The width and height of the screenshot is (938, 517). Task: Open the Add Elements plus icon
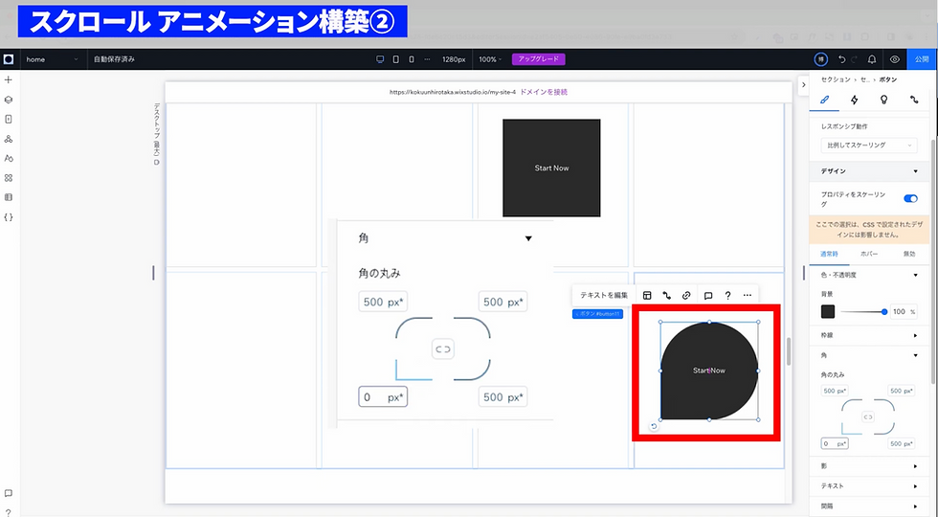click(x=9, y=79)
